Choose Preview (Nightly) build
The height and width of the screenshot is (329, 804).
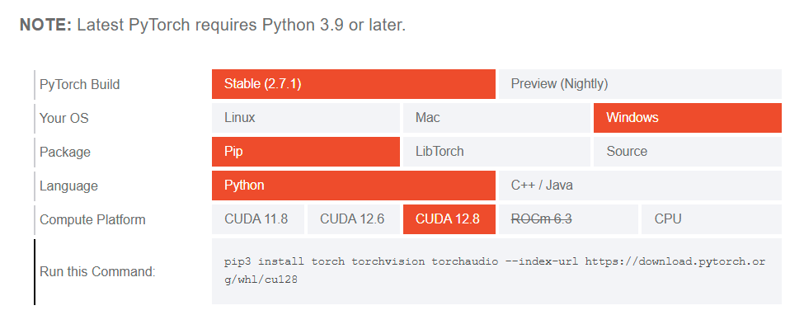coord(640,84)
